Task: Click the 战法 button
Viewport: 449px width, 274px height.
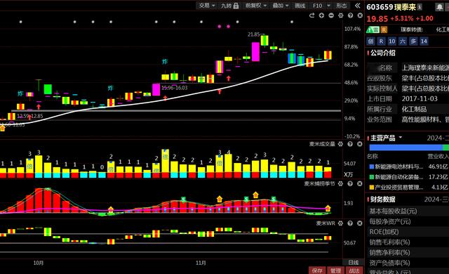Action: click(354, 270)
